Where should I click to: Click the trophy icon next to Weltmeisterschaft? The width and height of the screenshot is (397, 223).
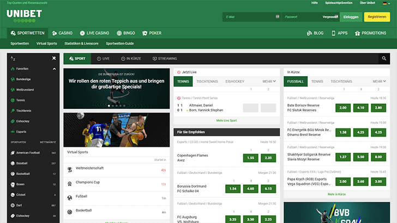point(70,170)
